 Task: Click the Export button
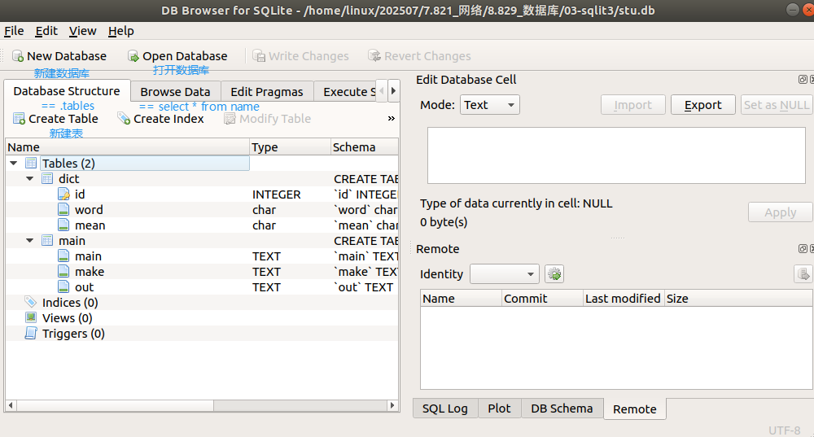pos(703,105)
